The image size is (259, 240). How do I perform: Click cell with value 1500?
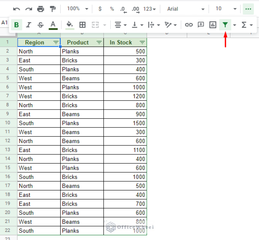coord(125,123)
